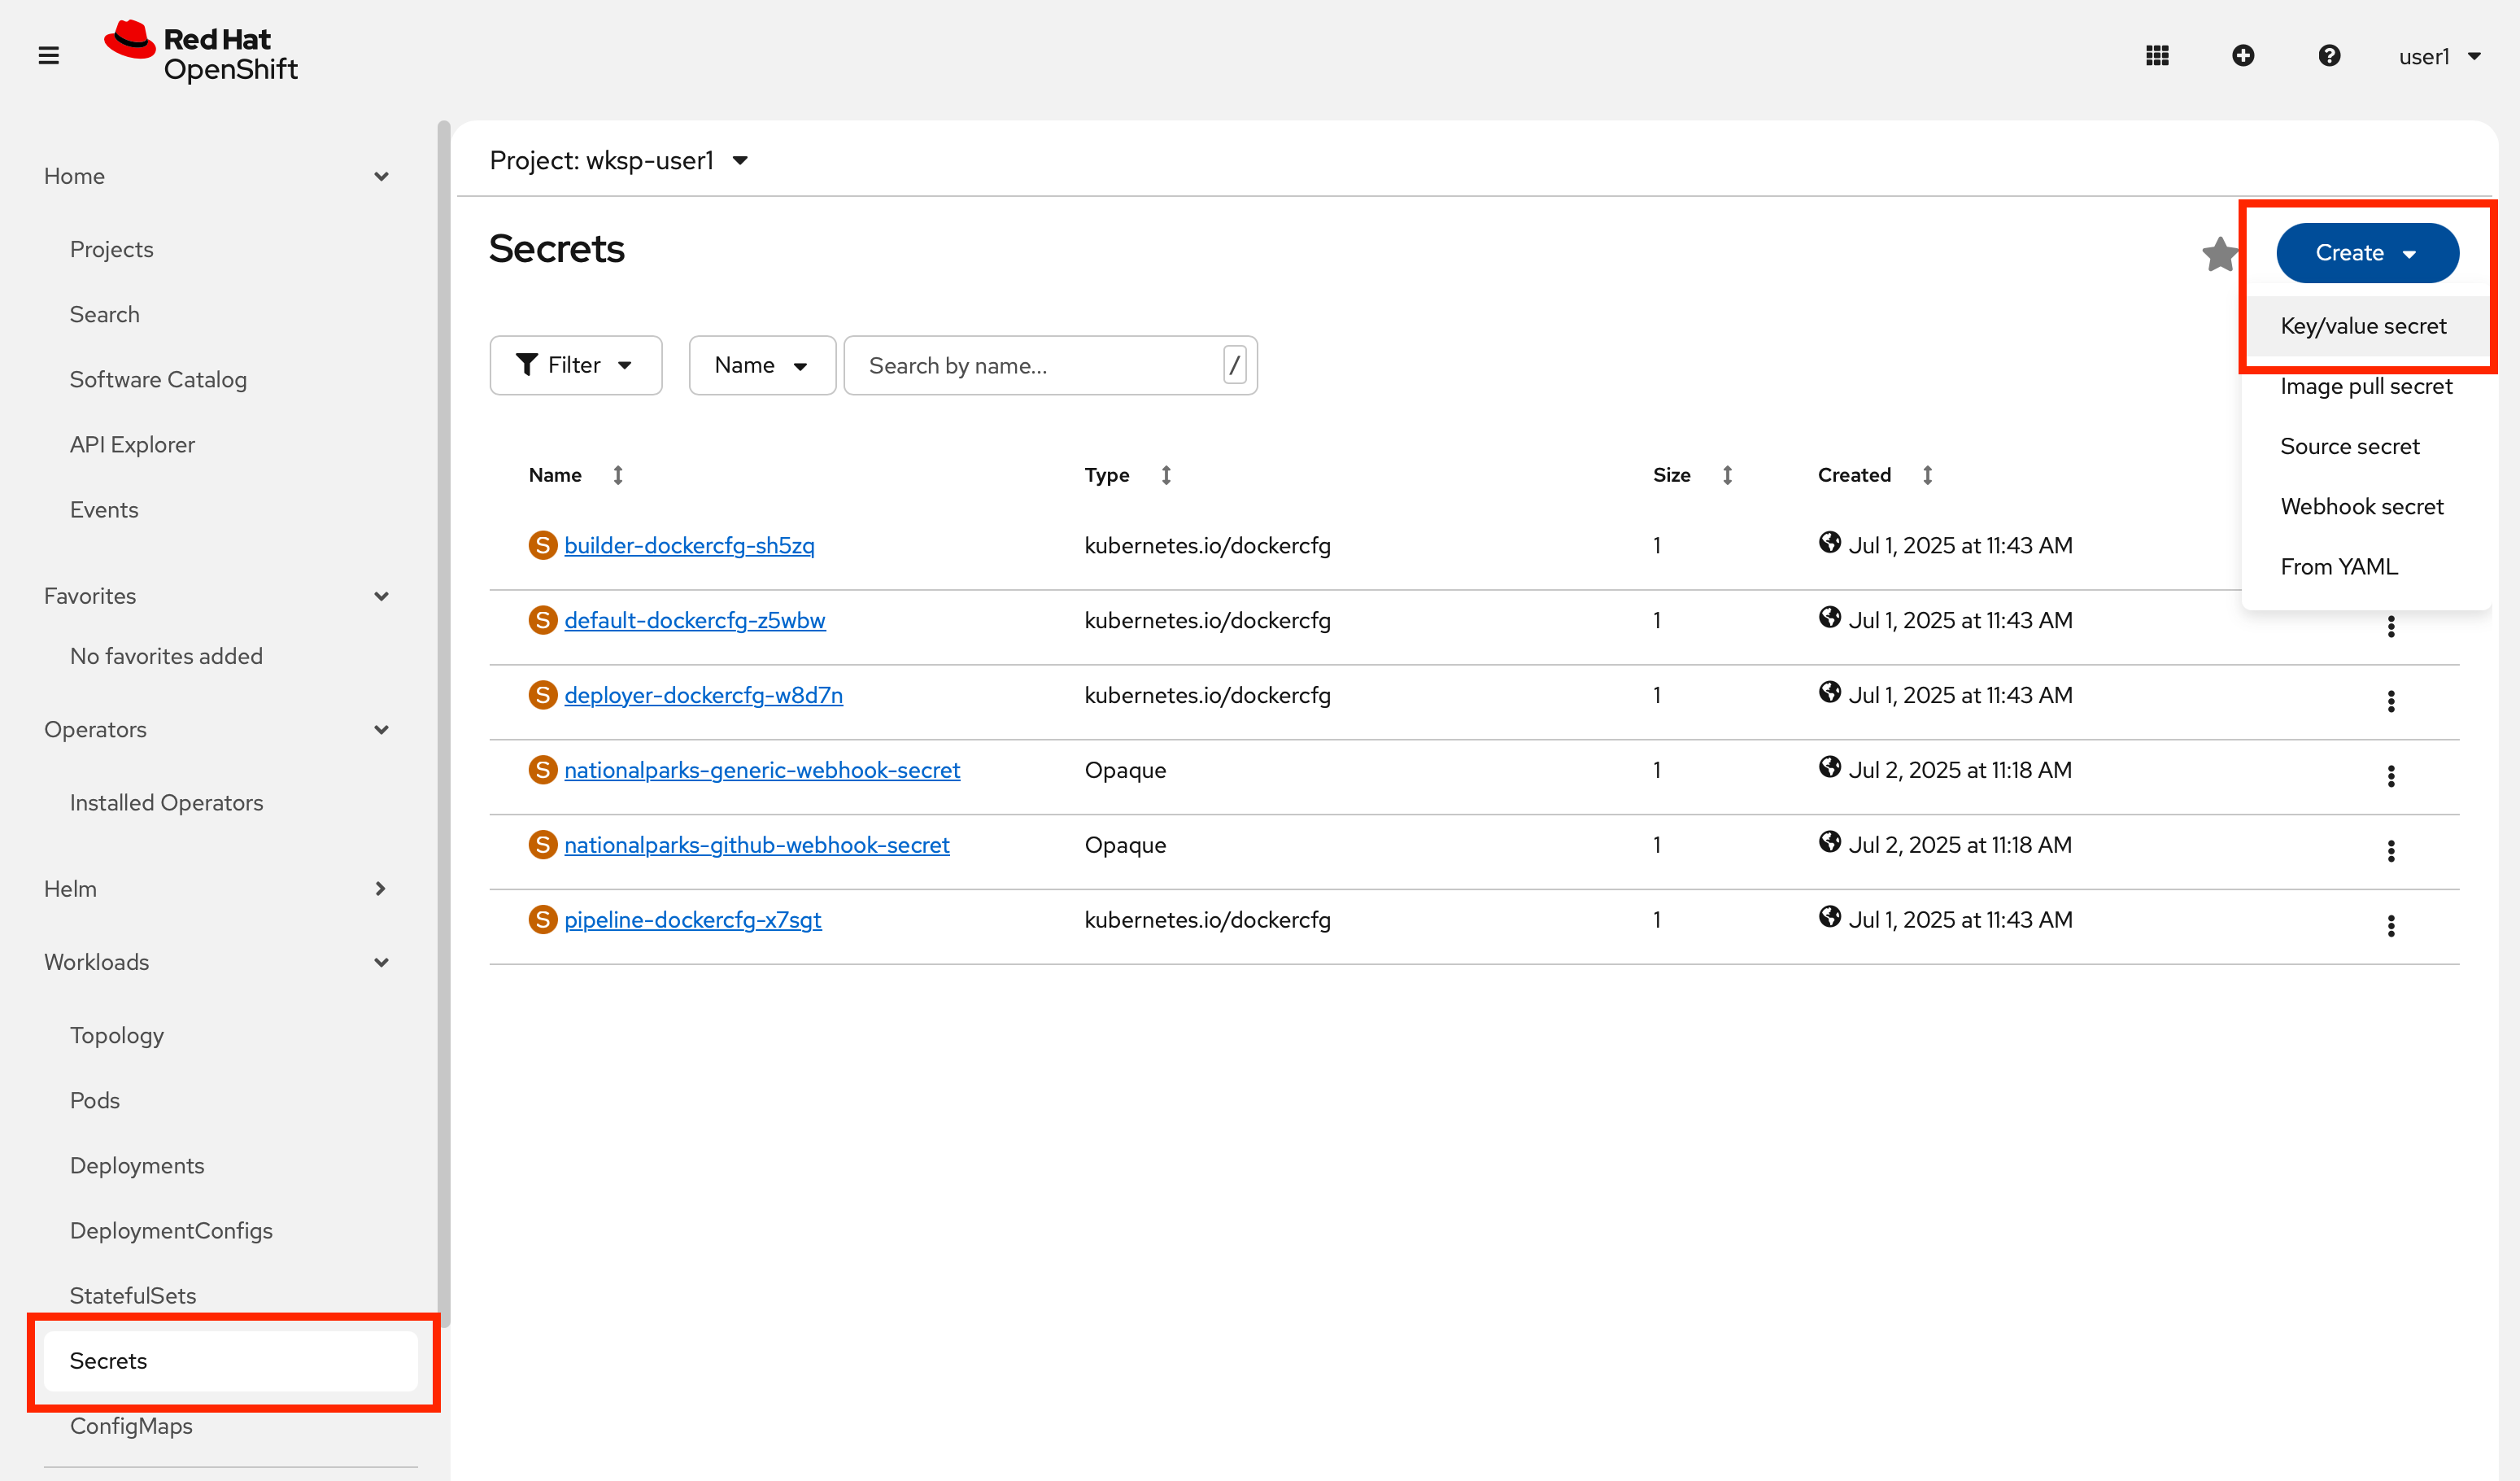This screenshot has width=2520, height=1481.
Task: Select Key/value secret from Create menu
Action: coord(2362,326)
